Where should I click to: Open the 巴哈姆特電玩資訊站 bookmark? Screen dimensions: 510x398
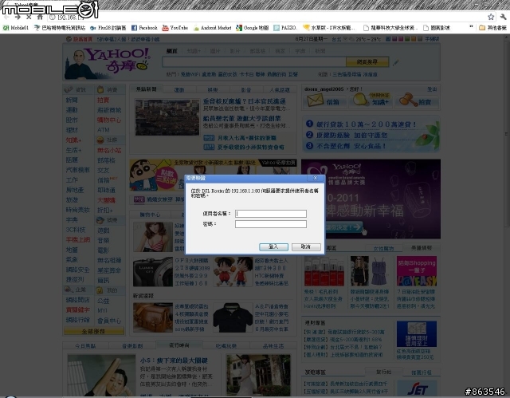(x=60, y=28)
